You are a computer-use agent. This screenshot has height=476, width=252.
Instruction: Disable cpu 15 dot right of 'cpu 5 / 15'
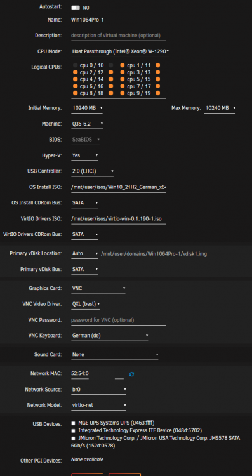158,79
